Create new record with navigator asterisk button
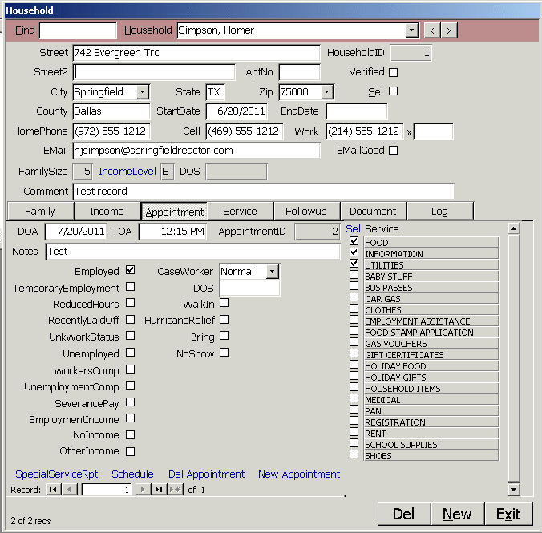This screenshot has height=533, width=542. [175, 489]
